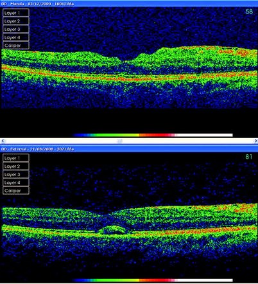Activate the Caliper tool in the bottom scan
Viewport: 258px width, 284px height.
[x=16, y=191]
